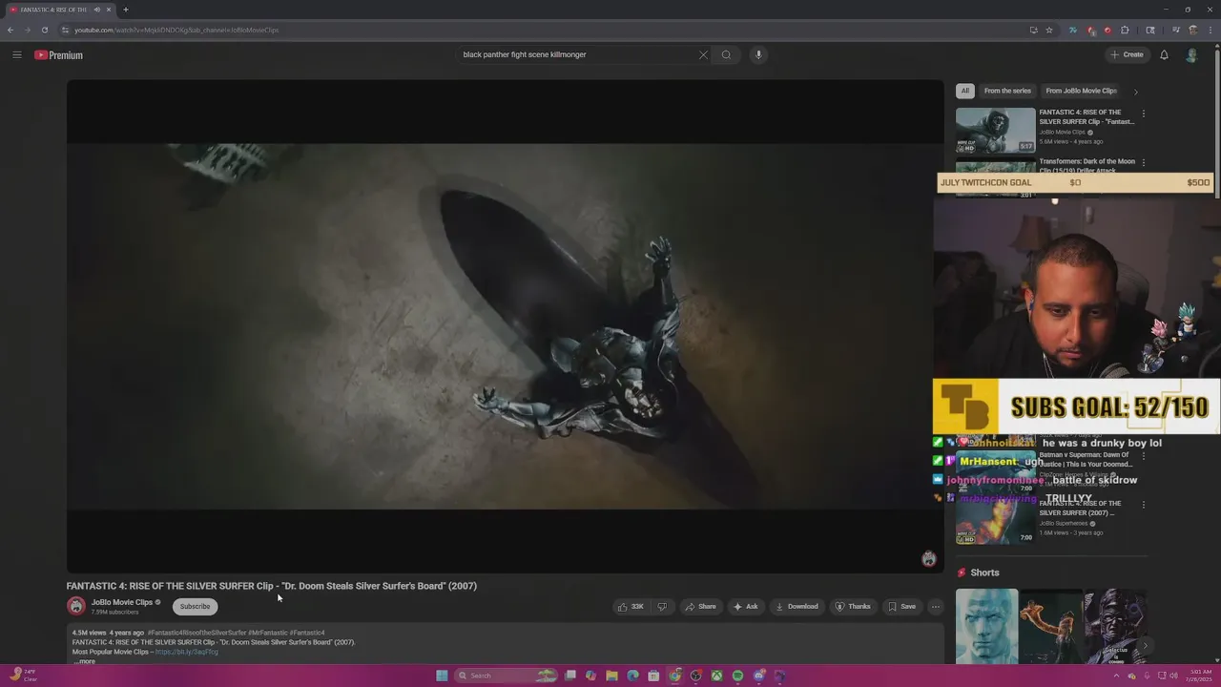The height and width of the screenshot is (687, 1221).
Task: Open first Fantastic 4 recommended thumbnail
Action: [995, 130]
